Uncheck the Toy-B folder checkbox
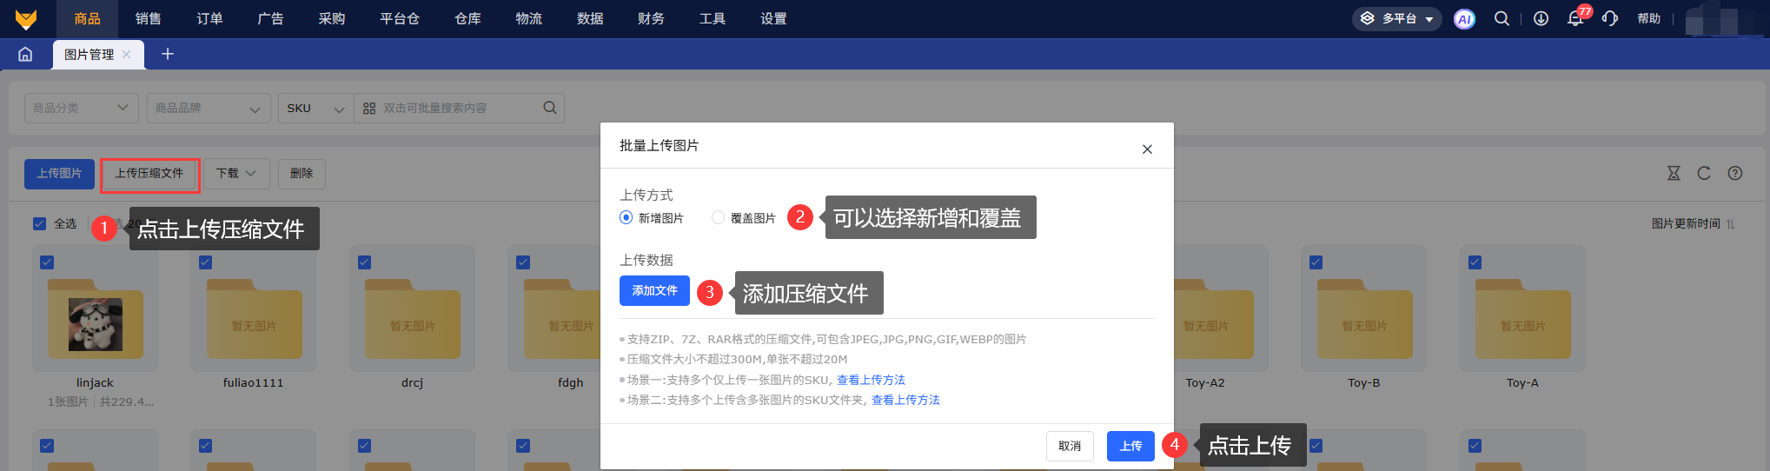 [x=1316, y=262]
